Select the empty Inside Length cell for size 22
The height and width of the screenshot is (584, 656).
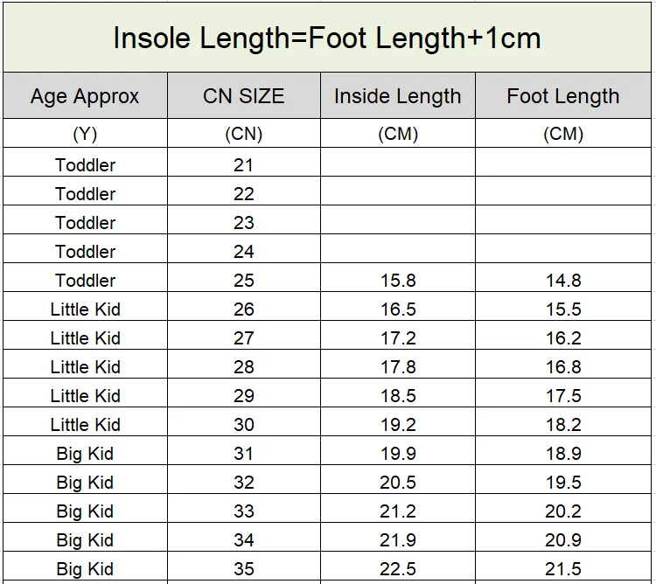click(x=397, y=193)
